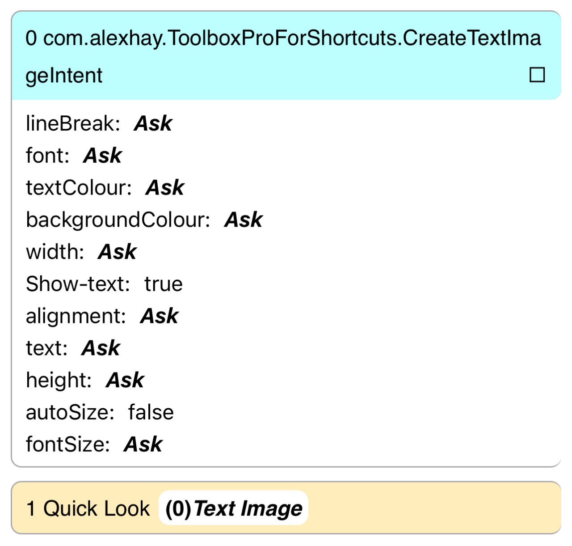
Task: Click the Ask value next to width
Action: coord(117,252)
